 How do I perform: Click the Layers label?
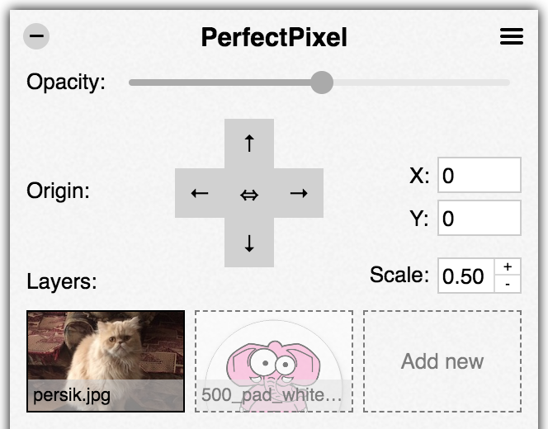point(62,281)
